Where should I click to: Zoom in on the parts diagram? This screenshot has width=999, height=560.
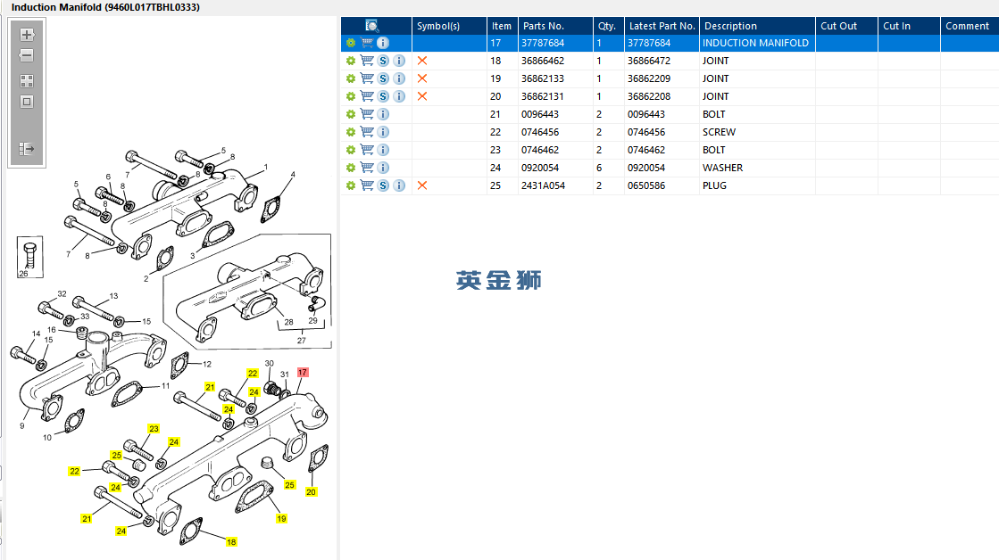(x=27, y=35)
